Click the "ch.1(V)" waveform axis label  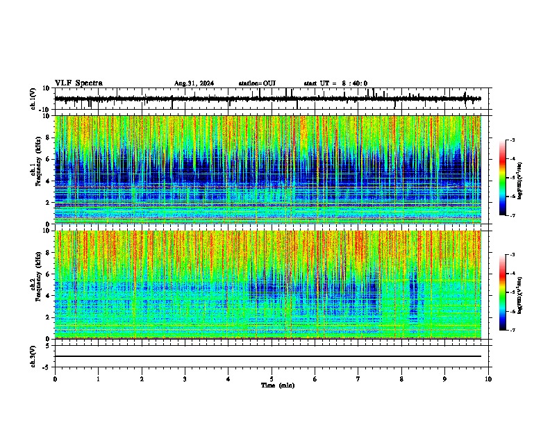click(33, 99)
